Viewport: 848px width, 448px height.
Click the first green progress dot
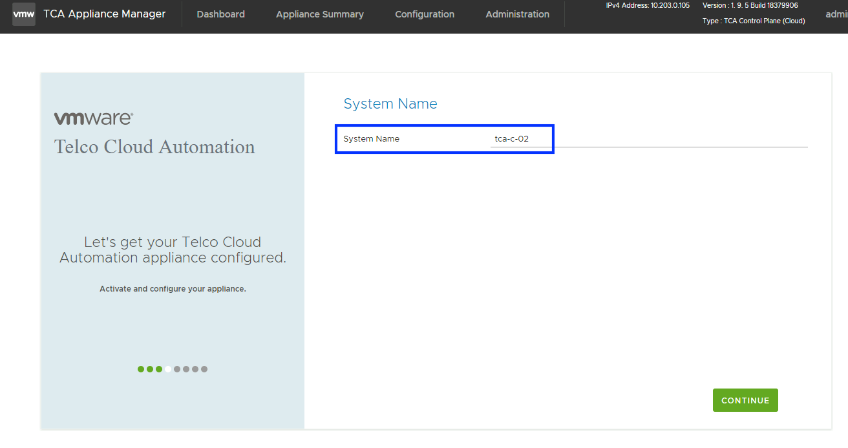(141, 369)
